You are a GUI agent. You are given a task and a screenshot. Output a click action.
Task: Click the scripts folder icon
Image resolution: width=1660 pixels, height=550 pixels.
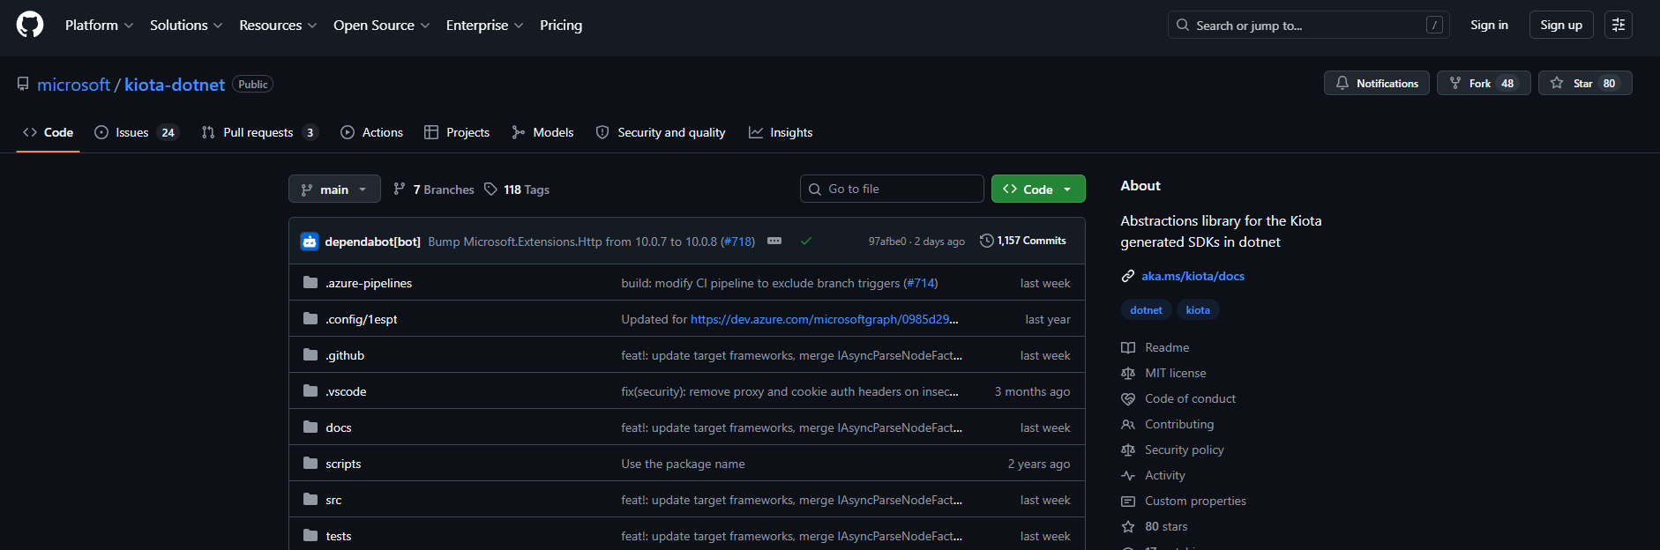click(310, 464)
